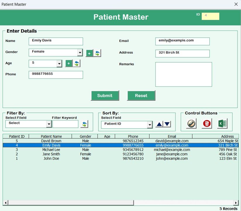Click the Phone column header

tap(132, 136)
